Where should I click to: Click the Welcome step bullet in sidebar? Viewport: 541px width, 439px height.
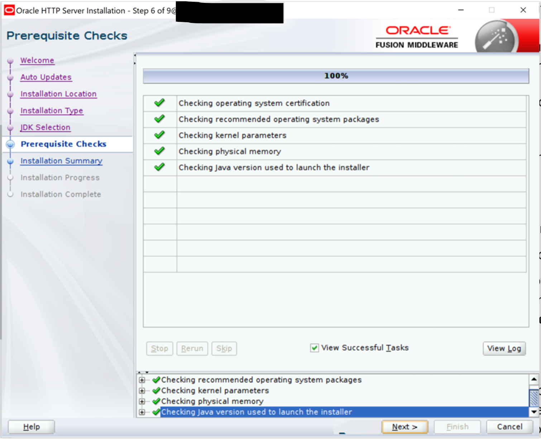pos(10,61)
